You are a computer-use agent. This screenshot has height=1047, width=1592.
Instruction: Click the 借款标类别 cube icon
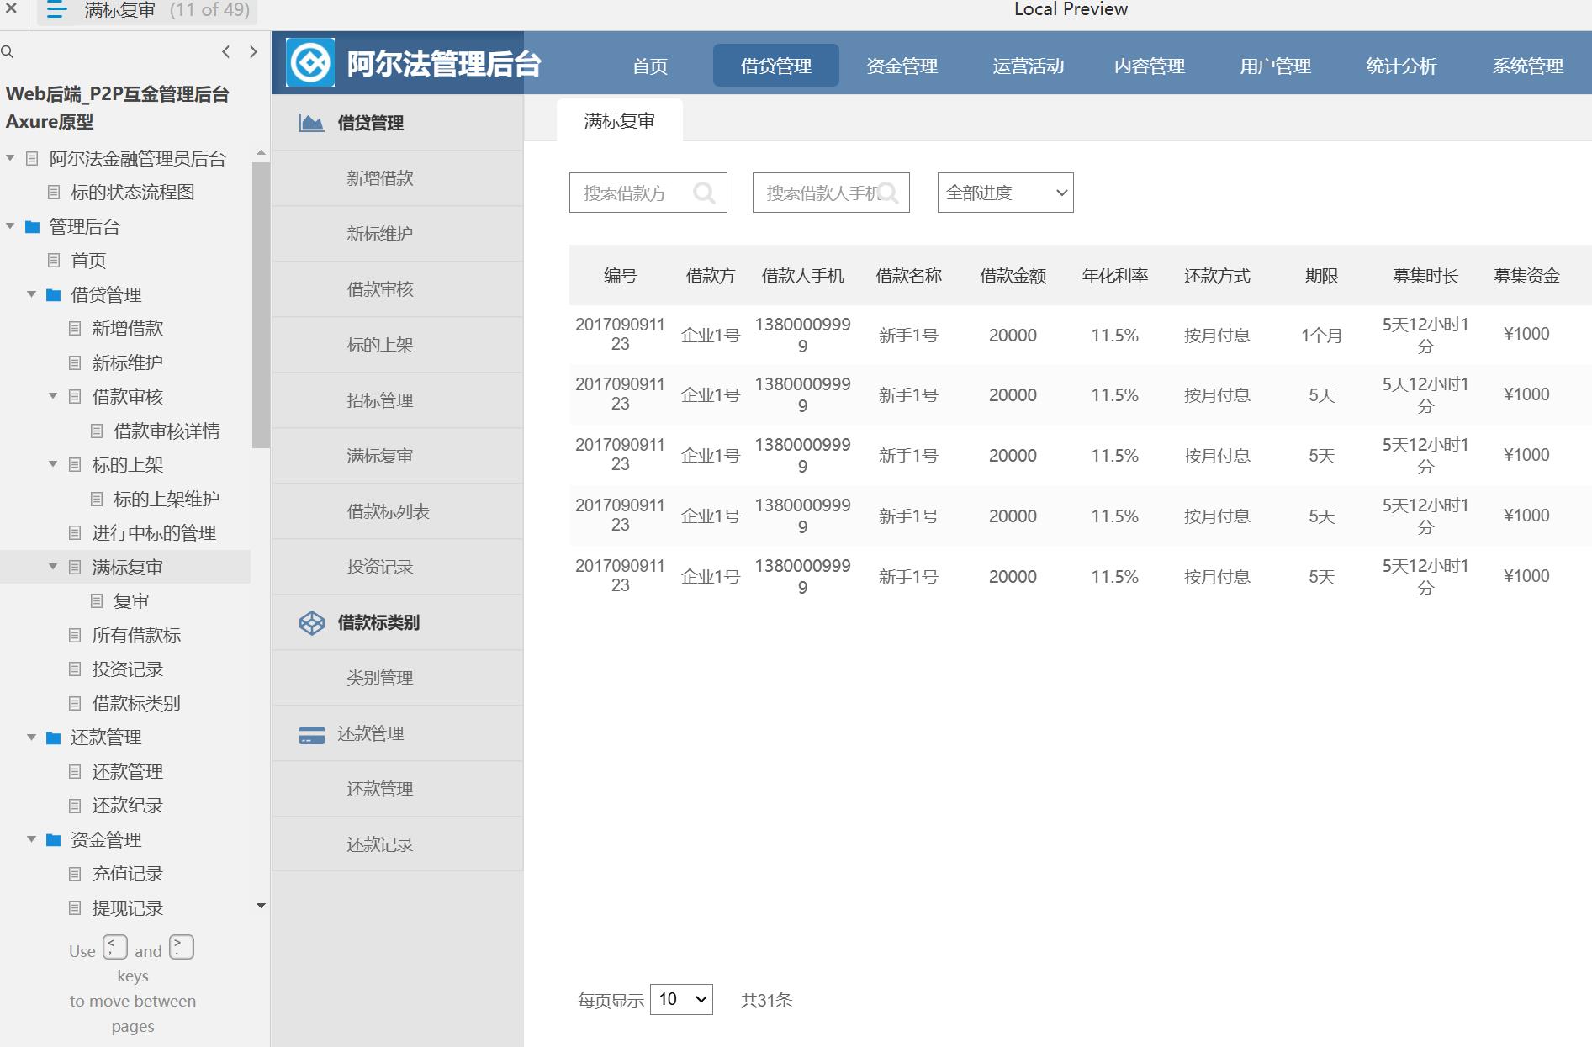pos(311,622)
